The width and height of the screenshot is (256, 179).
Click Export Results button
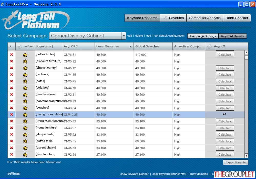coord(235,162)
